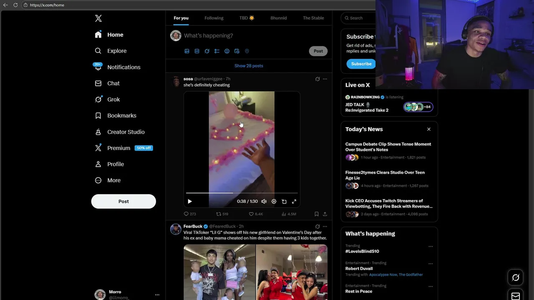Click Grok icon on FearBuck's post
This screenshot has height=300, width=534.
coord(317,227)
